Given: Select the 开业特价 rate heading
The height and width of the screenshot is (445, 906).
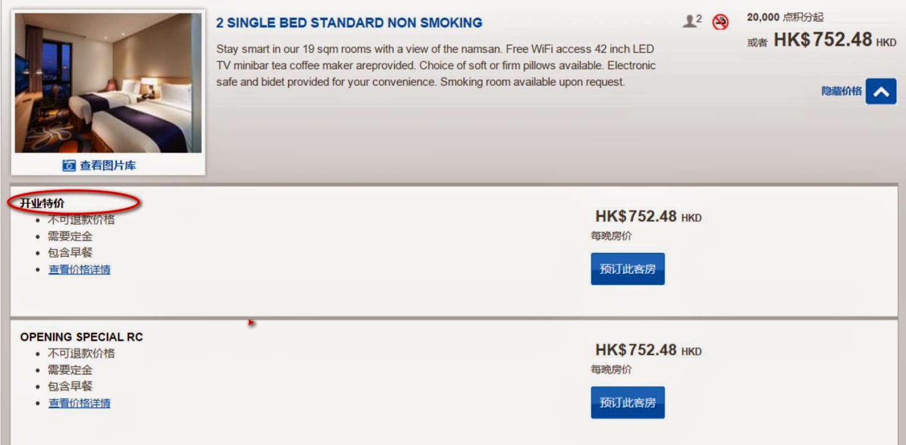Looking at the screenshot, I should click(x=42, y=203).
